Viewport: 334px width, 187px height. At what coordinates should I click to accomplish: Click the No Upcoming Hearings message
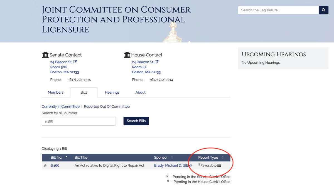[261, 63]
